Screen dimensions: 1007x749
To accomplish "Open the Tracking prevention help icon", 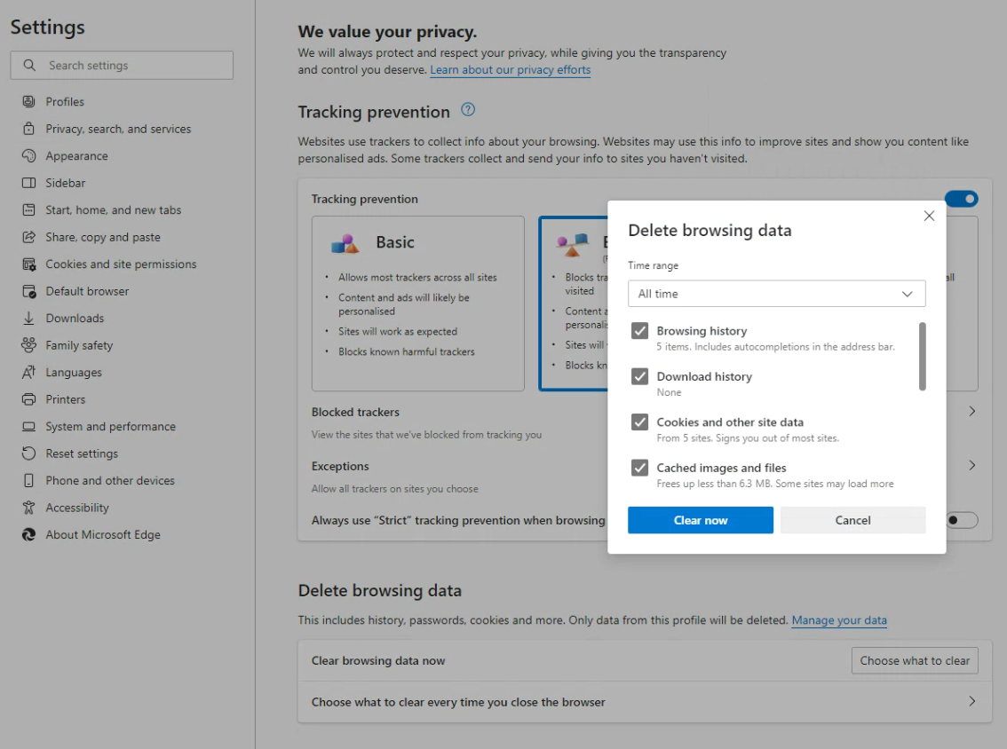I will pyautogui.click(x=468, y=111).
